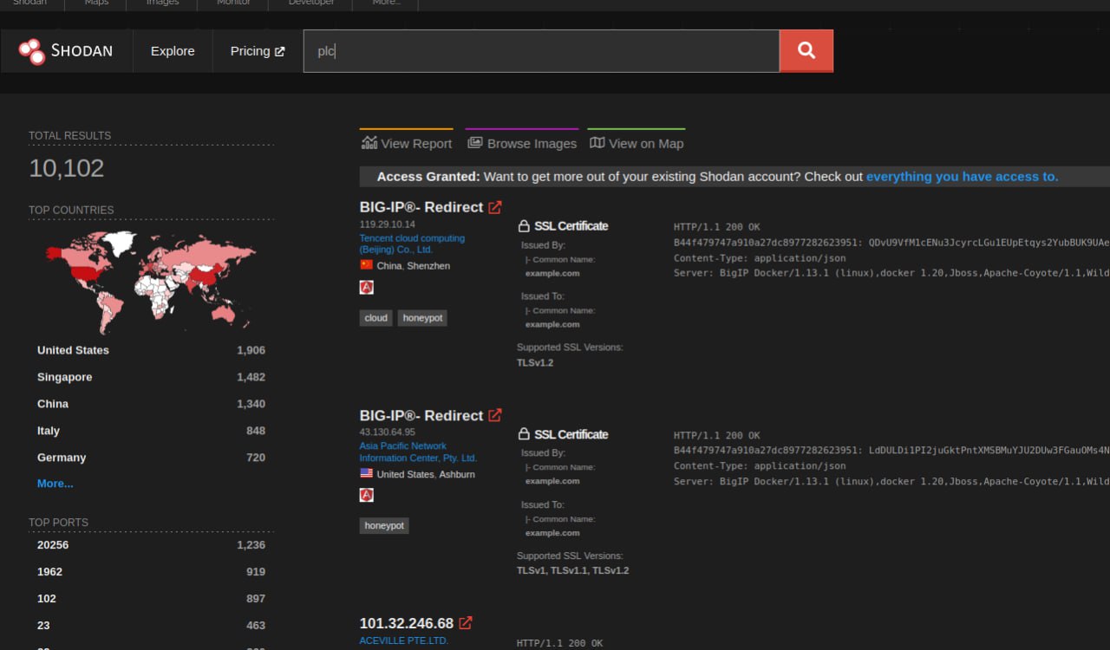Filter by Germany country
Image resolution: width=1110 pixels, height=650 pixels.
pyautogui.click(x=62, y=458)
